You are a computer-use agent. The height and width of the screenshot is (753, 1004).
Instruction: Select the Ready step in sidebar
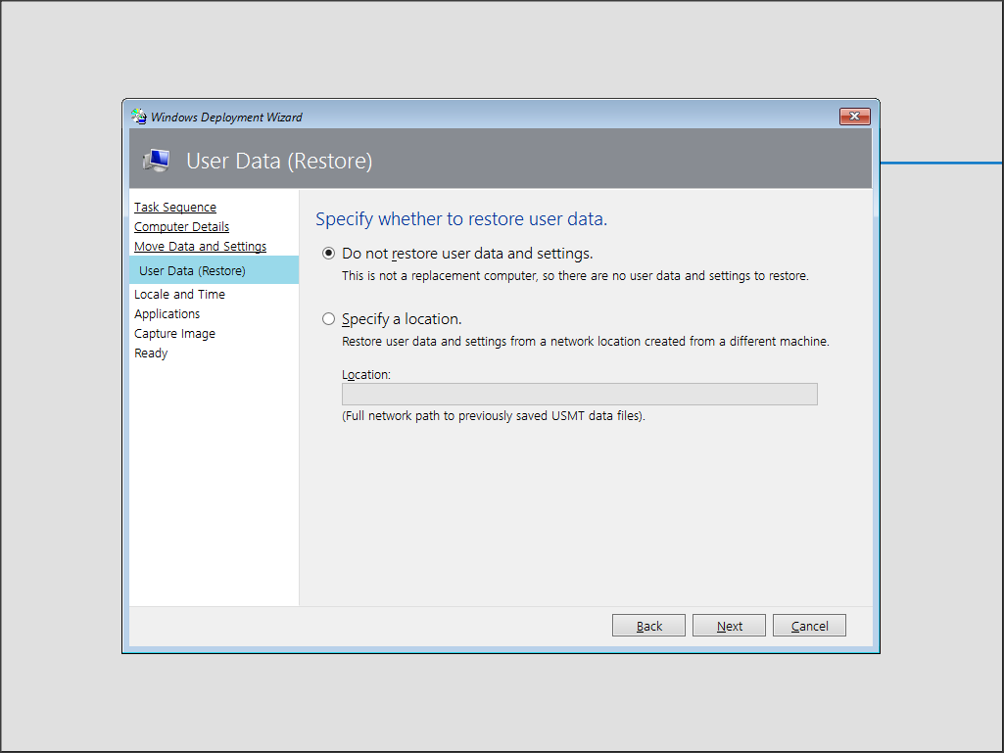(x=151, y=353)
